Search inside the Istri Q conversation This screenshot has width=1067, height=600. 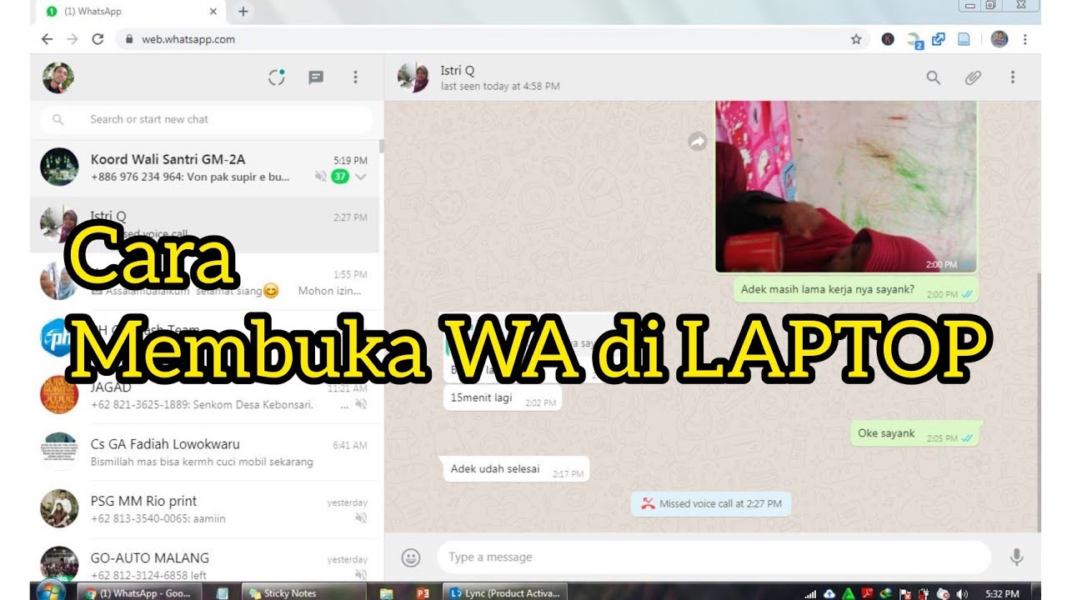tap(934, 77)
